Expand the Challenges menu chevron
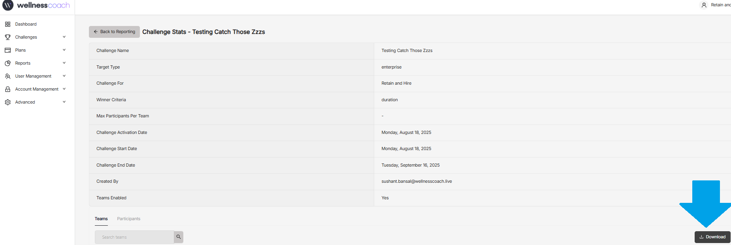Screen dimensions: 731x245 [64, 37]
